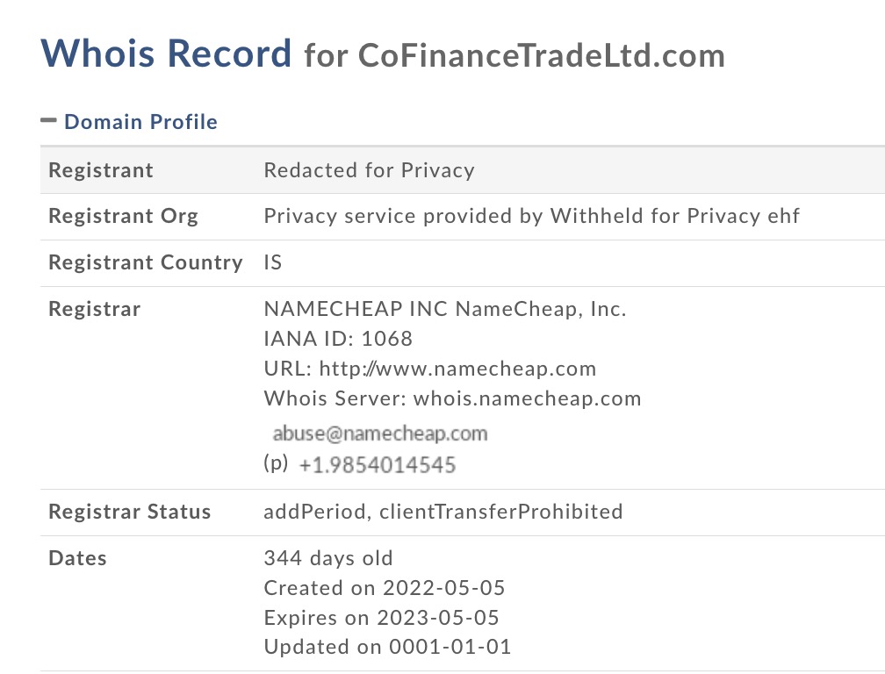Click the Created on 2022-05-05 date
Image resolution: width=885 pixels, height=674 pixels.
pos(385,588)
